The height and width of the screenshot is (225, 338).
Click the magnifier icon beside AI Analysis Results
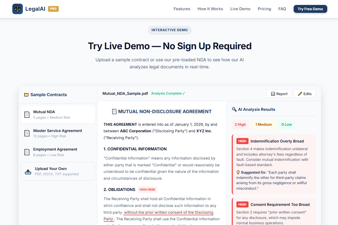pyautogui.click(x=234, y=109)
